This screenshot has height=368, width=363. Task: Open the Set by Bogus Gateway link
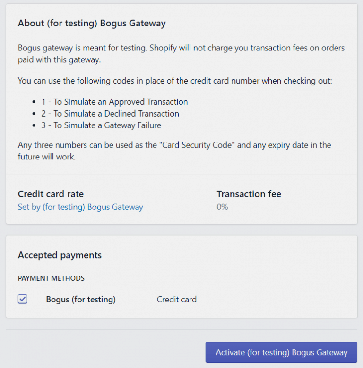[80, 207]
